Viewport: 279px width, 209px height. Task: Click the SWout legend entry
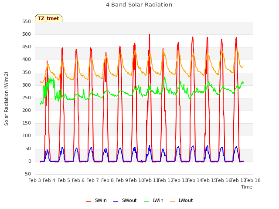[x=125, y=200]
